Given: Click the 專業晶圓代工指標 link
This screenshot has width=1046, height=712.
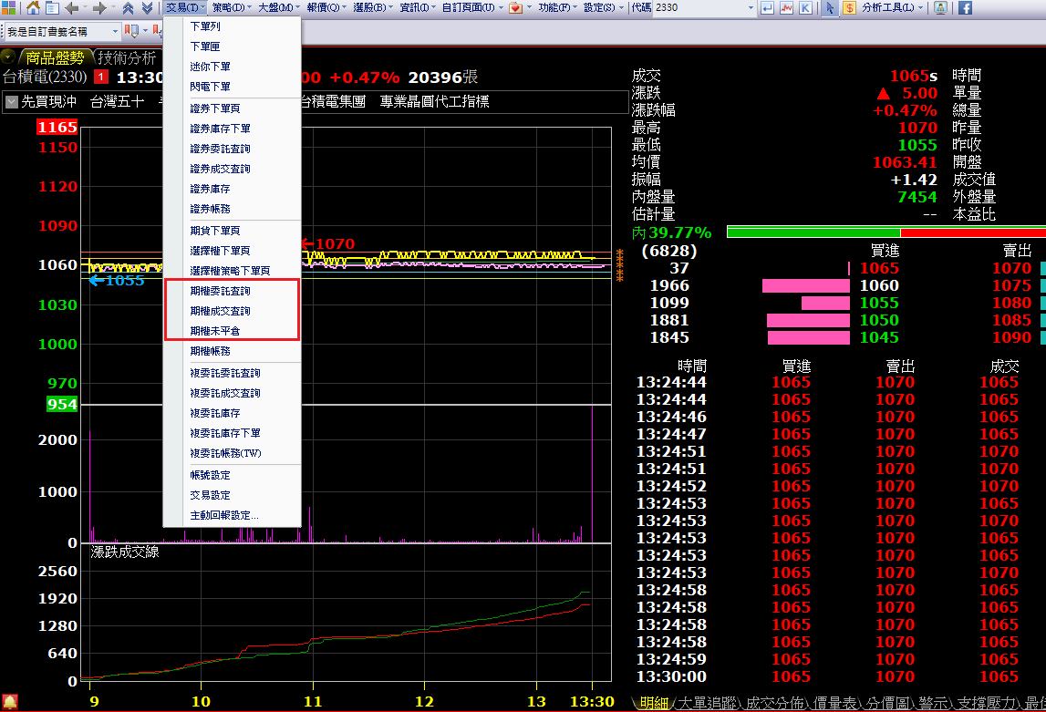Looking at the screenshot, I should coord(434,102).
